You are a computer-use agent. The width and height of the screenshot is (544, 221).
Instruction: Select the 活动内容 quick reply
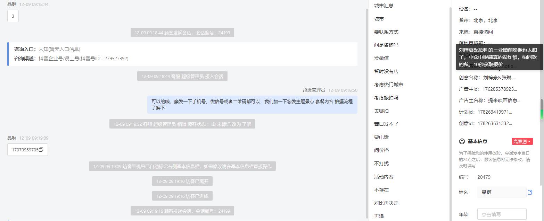click(384, 177)
